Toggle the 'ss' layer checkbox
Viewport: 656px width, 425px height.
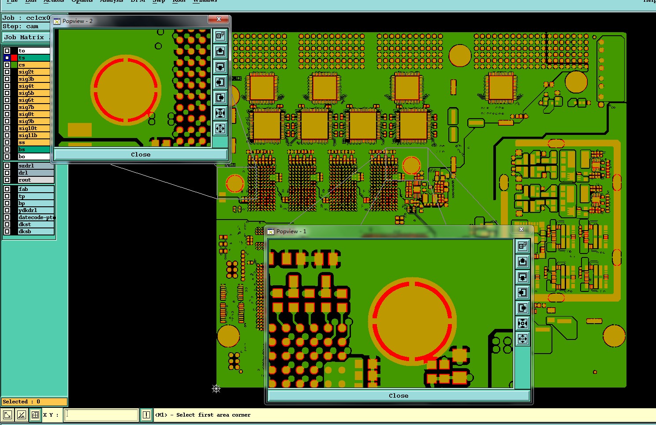(x=7, y=142)
